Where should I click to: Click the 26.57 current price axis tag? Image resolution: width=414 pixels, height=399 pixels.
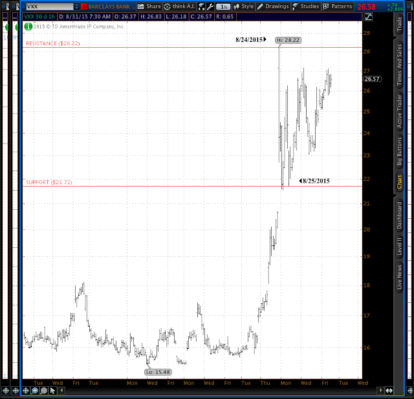tap(372, 79)
